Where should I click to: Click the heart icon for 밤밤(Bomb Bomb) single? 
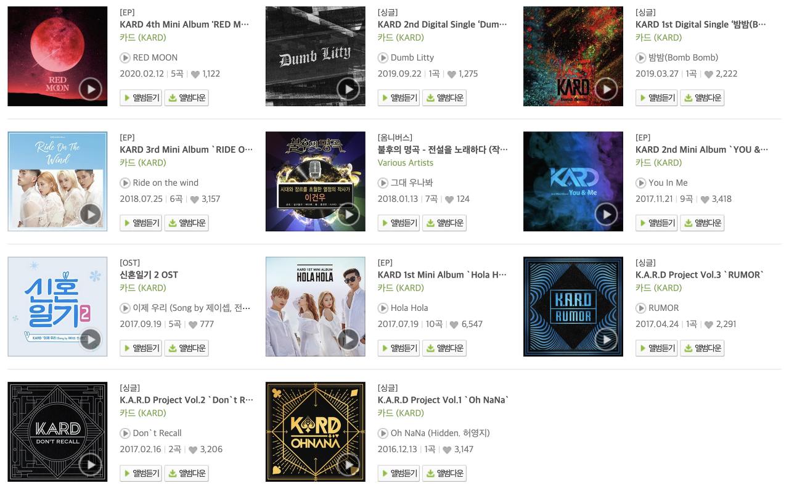click(x=709, y=74)
